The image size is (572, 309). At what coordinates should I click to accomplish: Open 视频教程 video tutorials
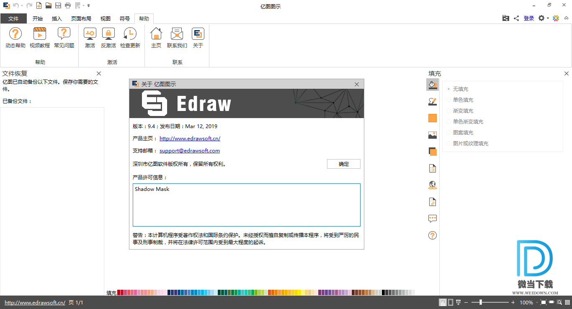point(40,38)
